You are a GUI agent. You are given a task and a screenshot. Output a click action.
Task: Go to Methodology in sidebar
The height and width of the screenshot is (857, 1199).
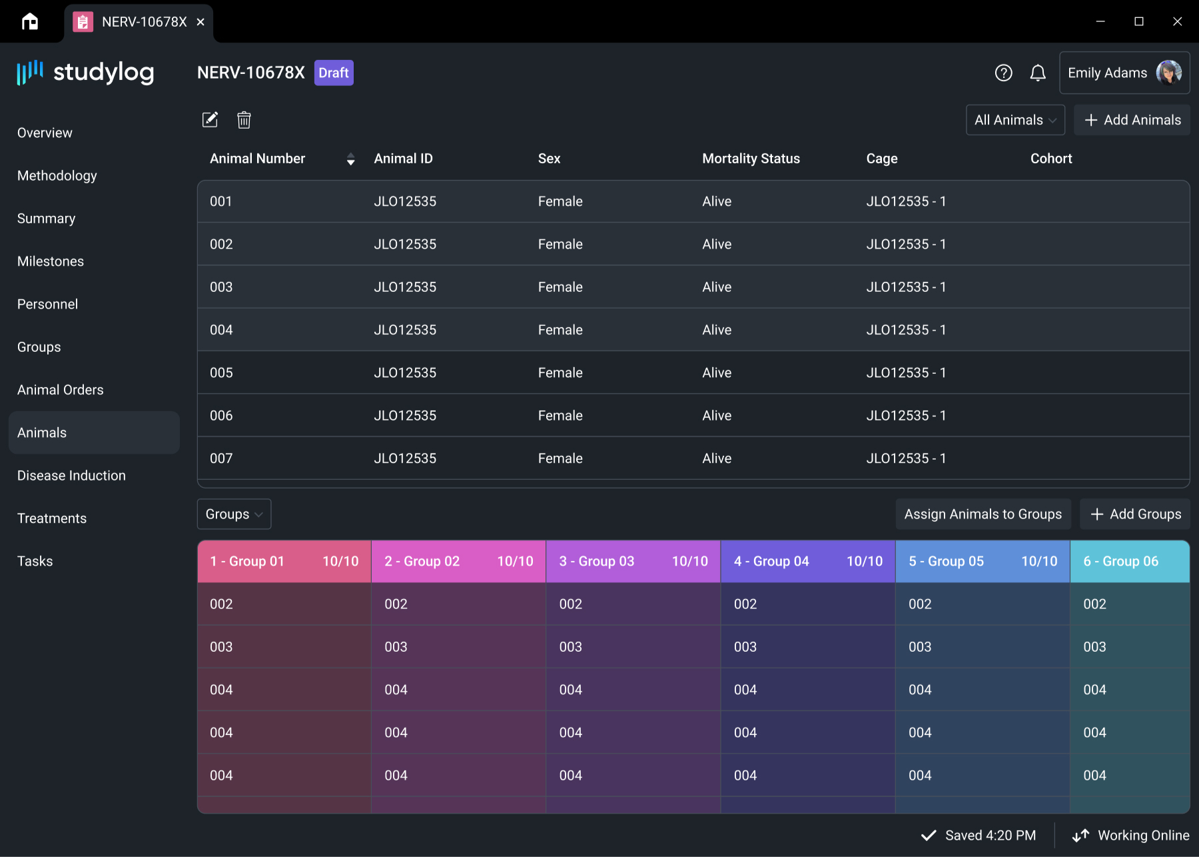click(x=57, y=175)
